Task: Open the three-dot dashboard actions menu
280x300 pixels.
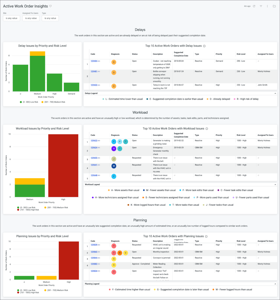Action: tap(268, 6)
